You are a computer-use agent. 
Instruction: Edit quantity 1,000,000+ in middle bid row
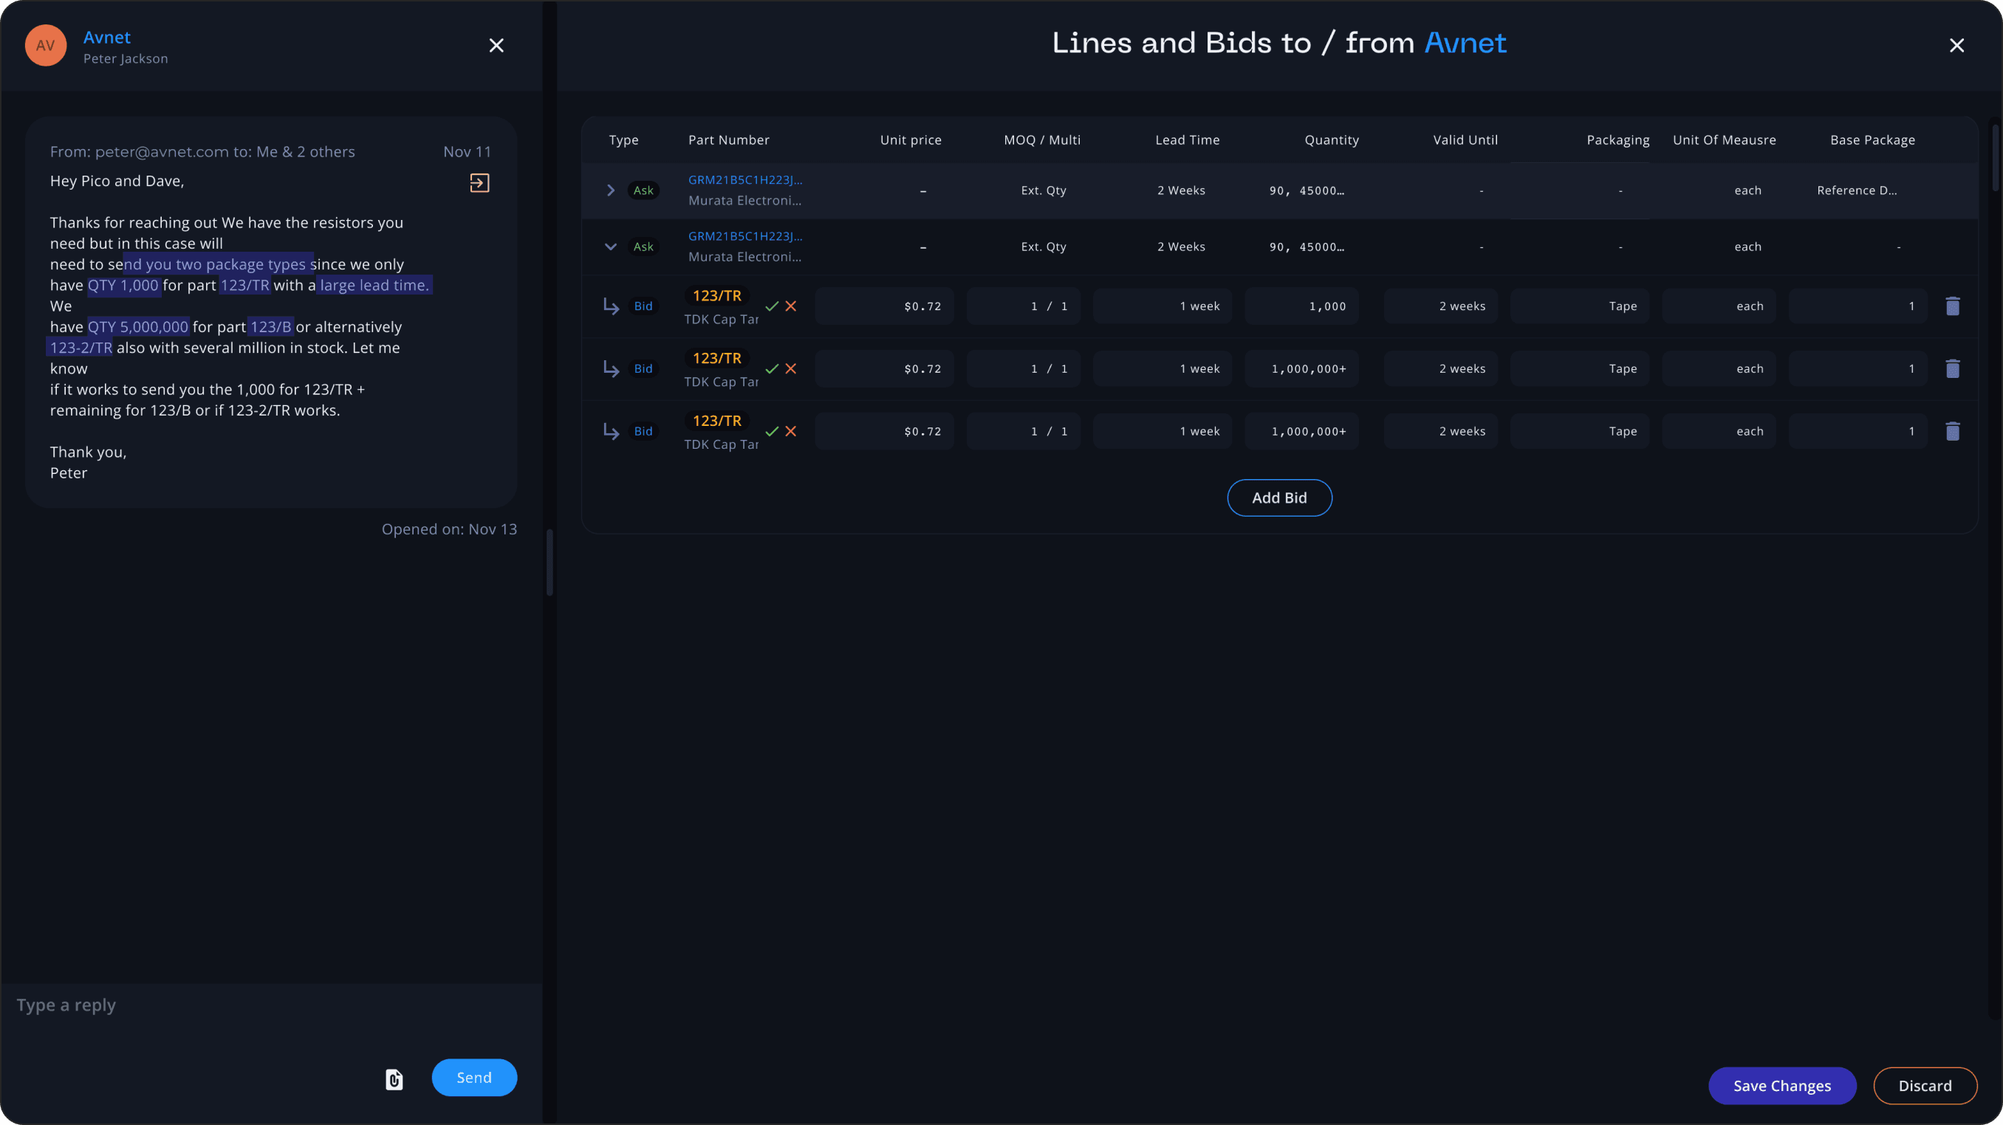pyautogui.click(x=1301, y=369)
